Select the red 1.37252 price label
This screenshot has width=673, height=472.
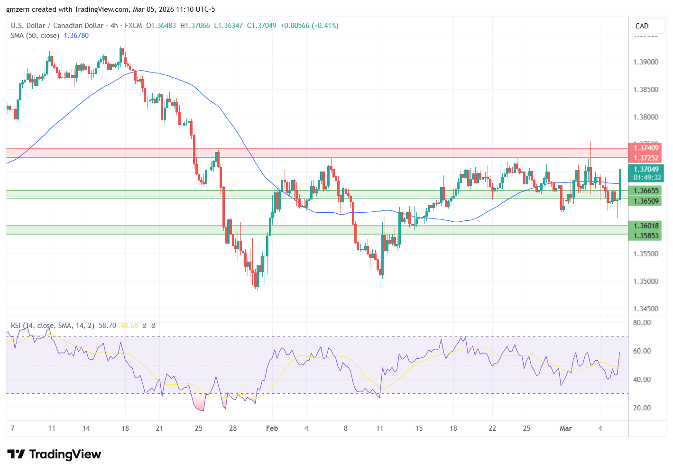point(645,158)
